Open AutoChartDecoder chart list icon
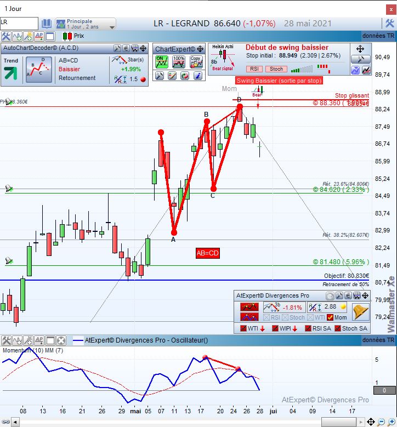 pos(135,48)
